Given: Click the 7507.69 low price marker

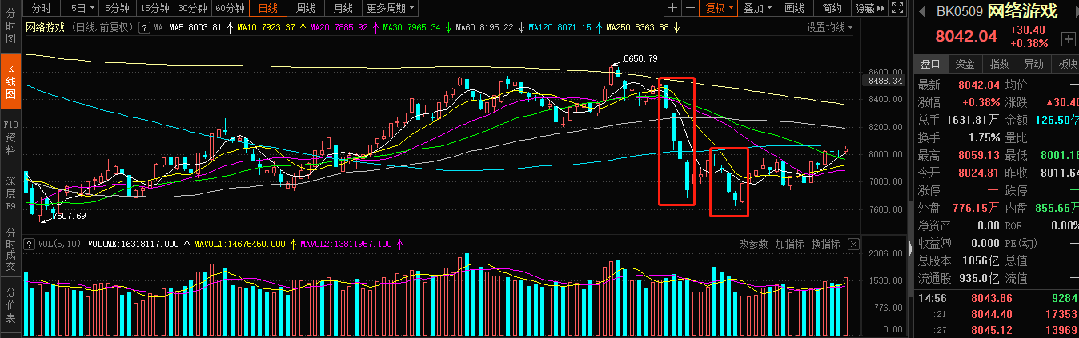Looking at the screenshot, I should point(68,216).
